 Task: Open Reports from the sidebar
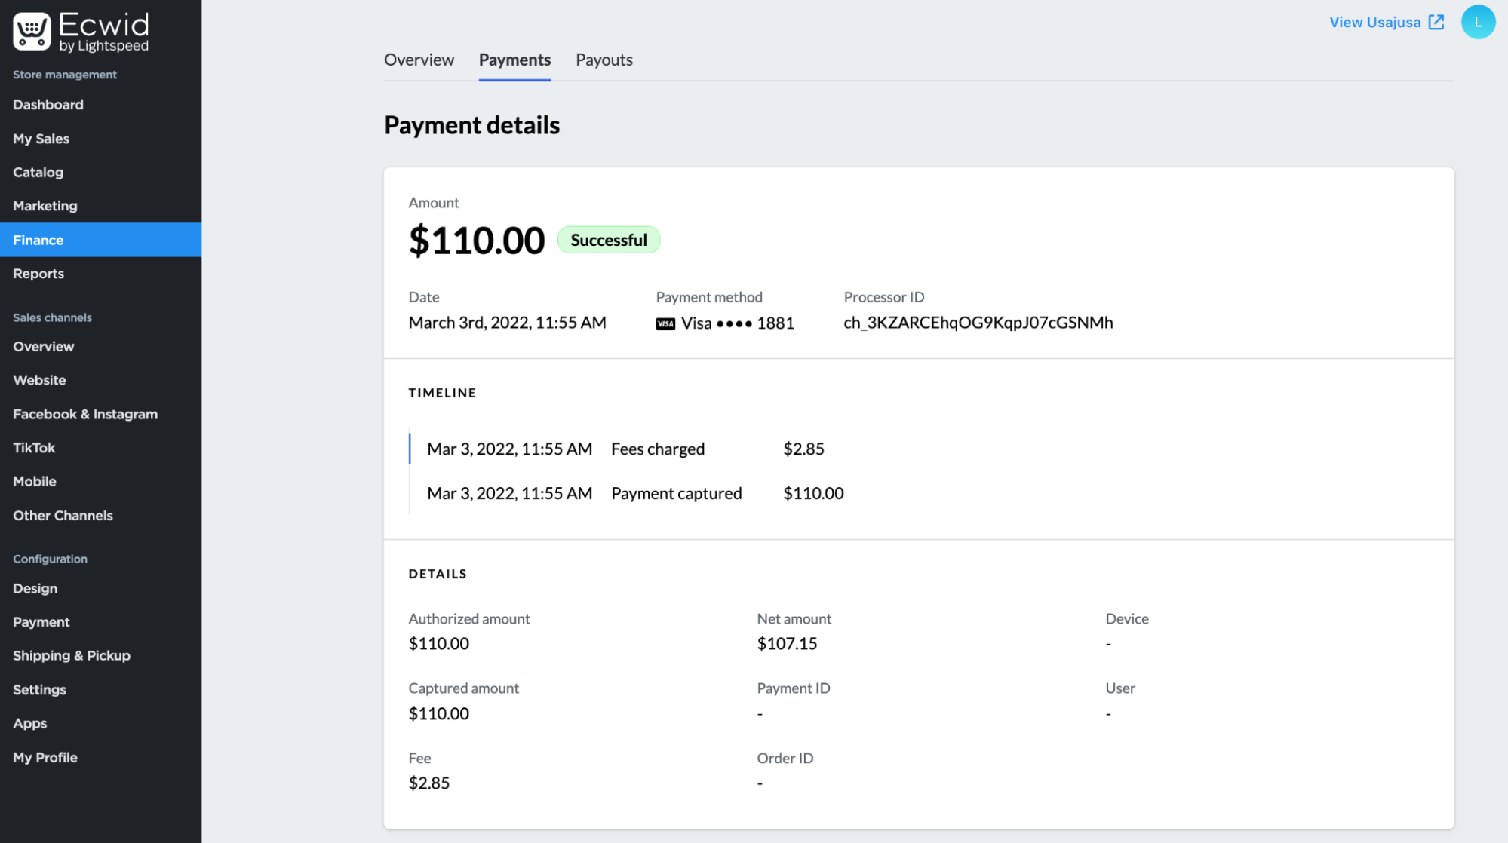coord(38,273)
